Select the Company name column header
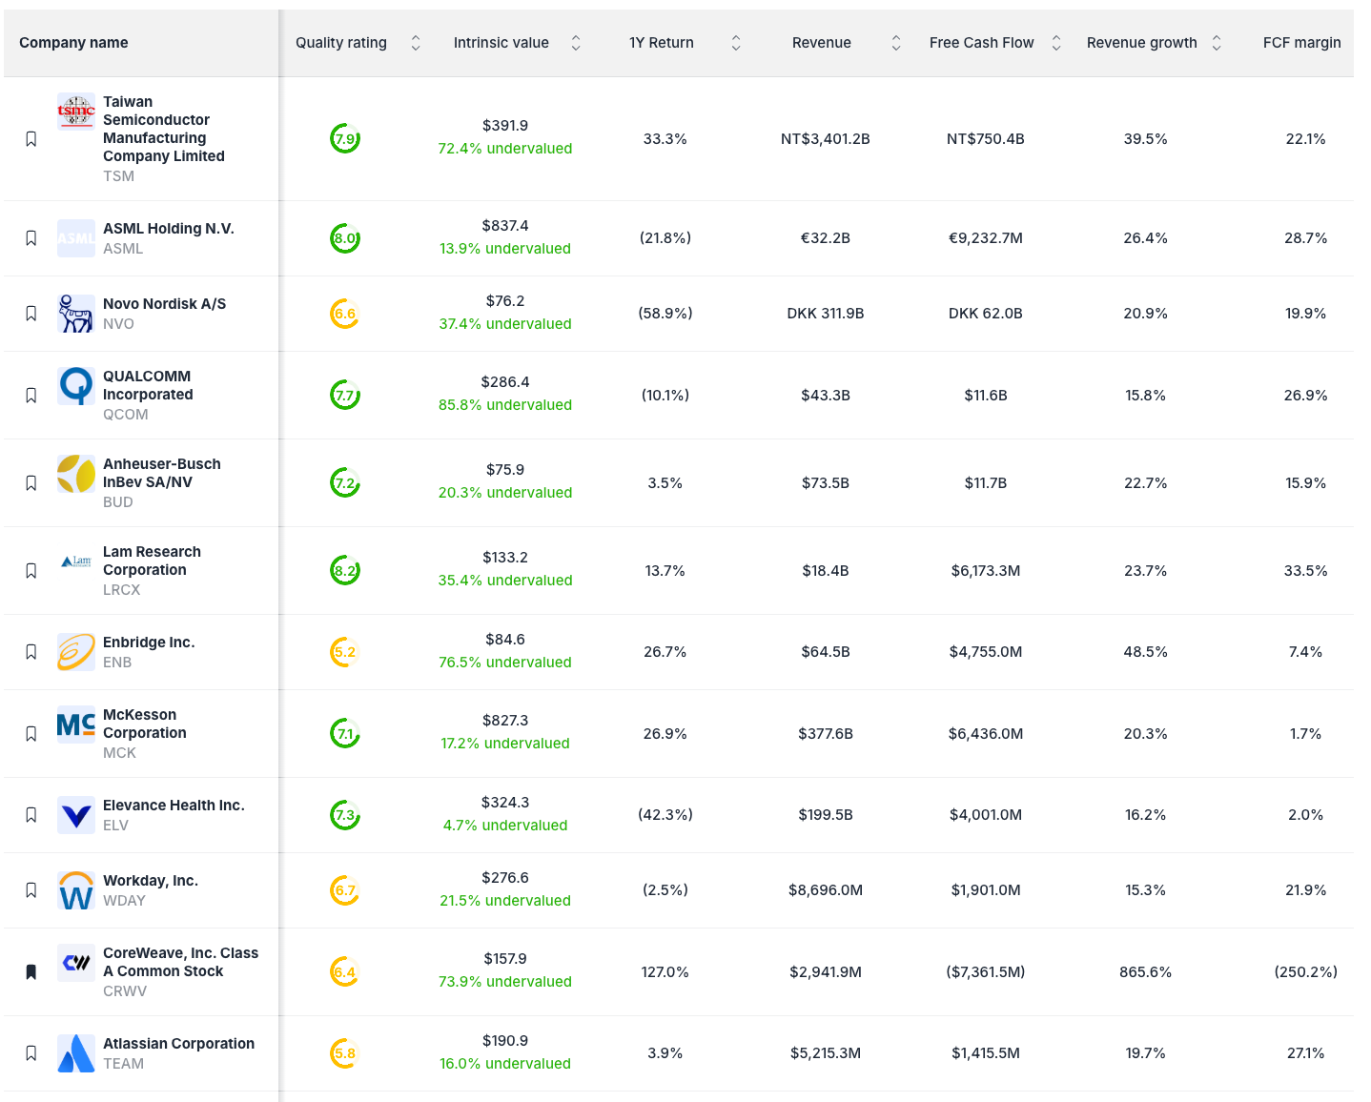The height and width of the screenshot is (1102, 1371). 73,42
